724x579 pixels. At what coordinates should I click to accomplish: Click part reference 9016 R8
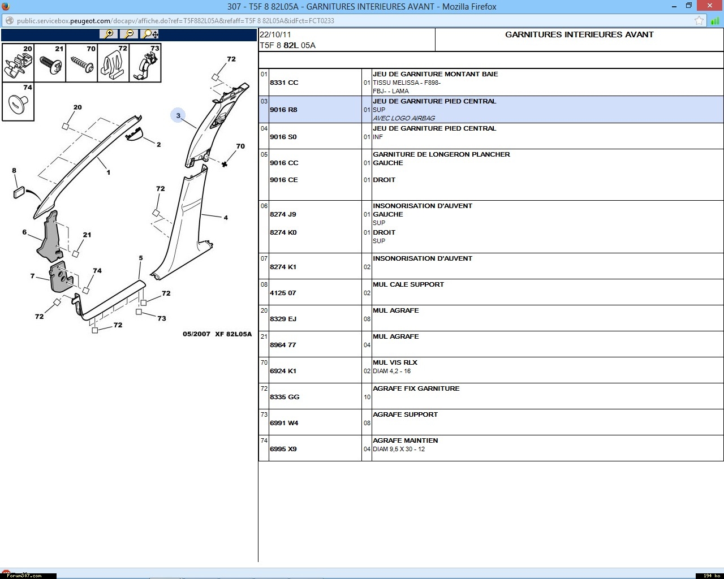click(x=283, y=110)
